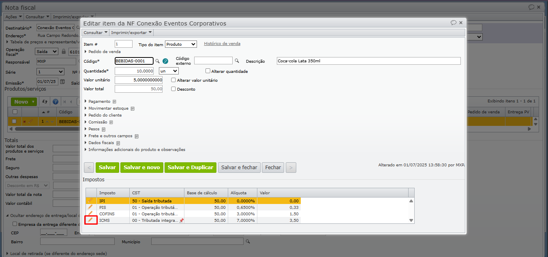Click the magnifier beside Código externo

[x=237, y=61]
